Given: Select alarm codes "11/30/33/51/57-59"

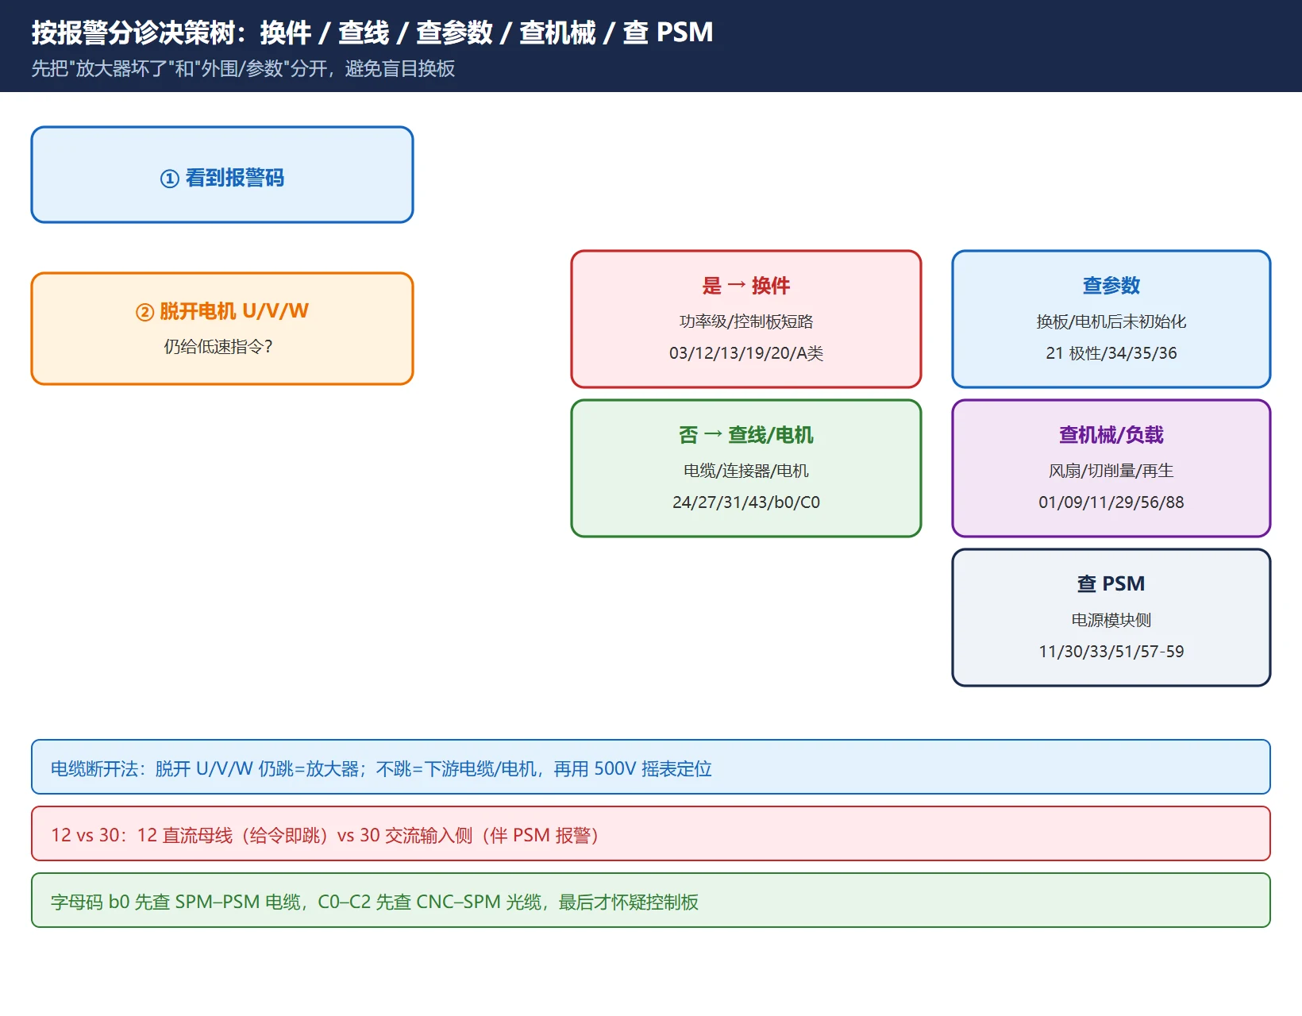Looking at the screenshot, I should click(x=1111, y=652).
